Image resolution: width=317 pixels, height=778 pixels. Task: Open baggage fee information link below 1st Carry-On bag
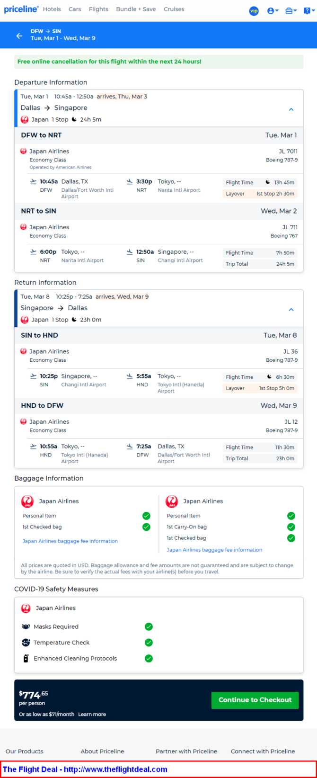[x=214, y=550]
